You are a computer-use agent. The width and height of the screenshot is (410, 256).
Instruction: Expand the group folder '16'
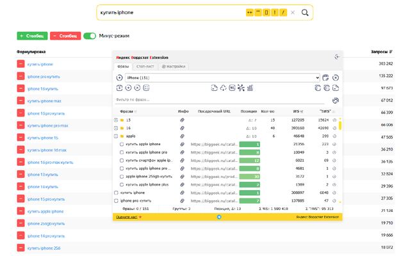click(116, 128)
